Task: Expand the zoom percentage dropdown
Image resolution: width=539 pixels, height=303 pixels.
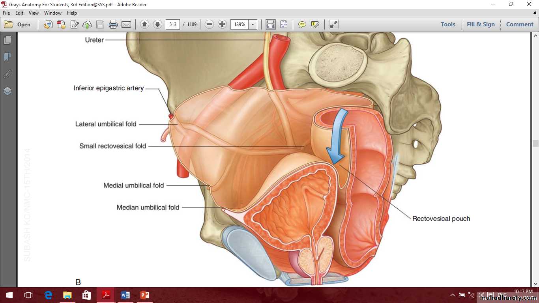Action: coord(253,24)
